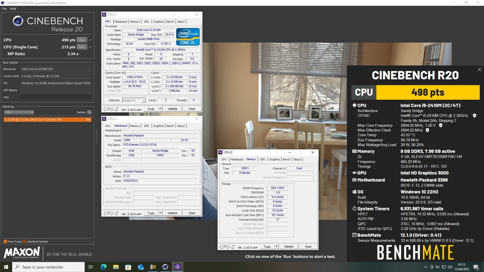Click Tools button in Mainboard CPU-Z window
The height and width of the screenshot is (272, 484).
pyautogui.click(x=151, y=213)
